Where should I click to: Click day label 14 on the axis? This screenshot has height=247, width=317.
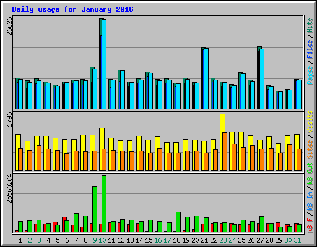pyautogui.click(x=139, y=240)
